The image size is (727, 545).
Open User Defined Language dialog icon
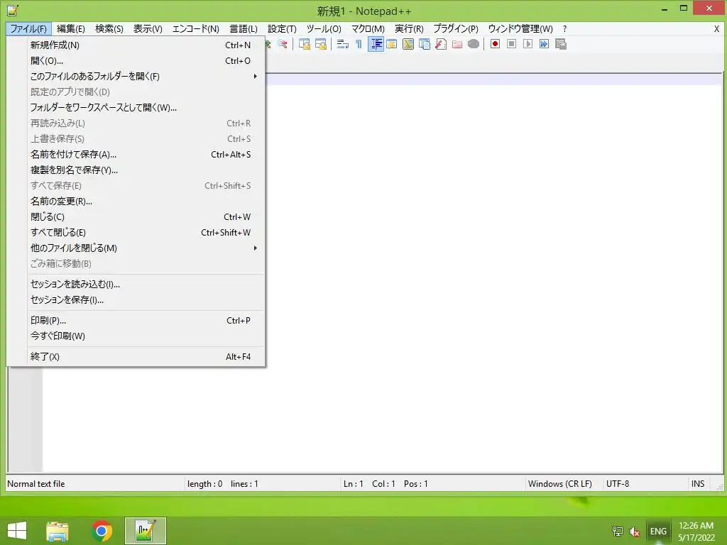392,44
